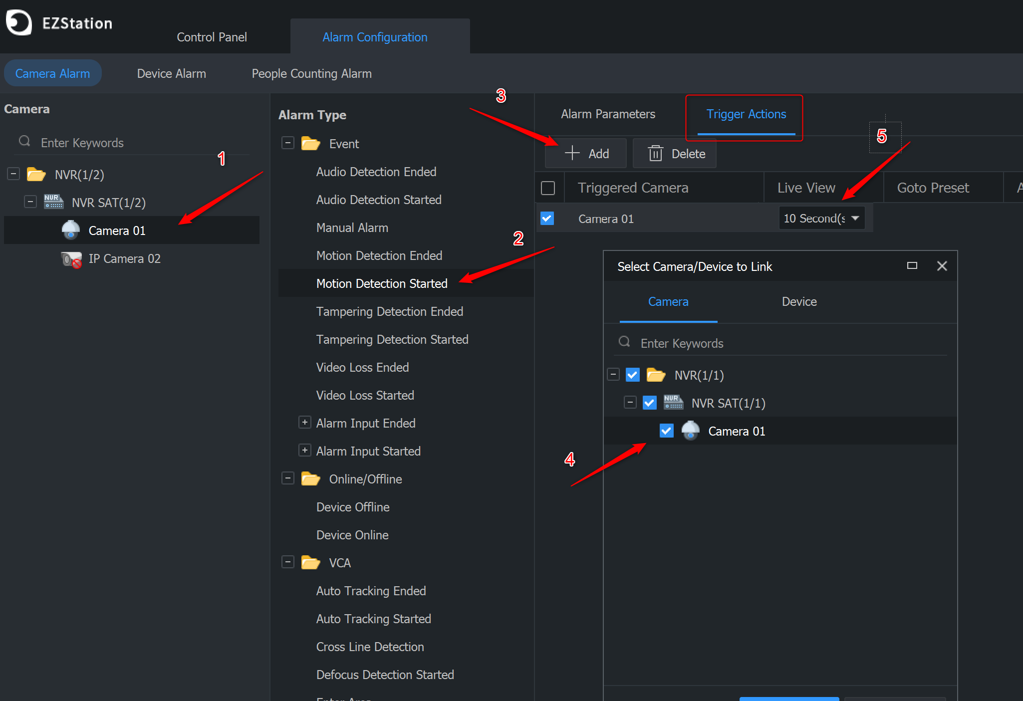Expand the Alarm Input Ended node
This screenshot has width=1023, height=701.
coord(305,422)
